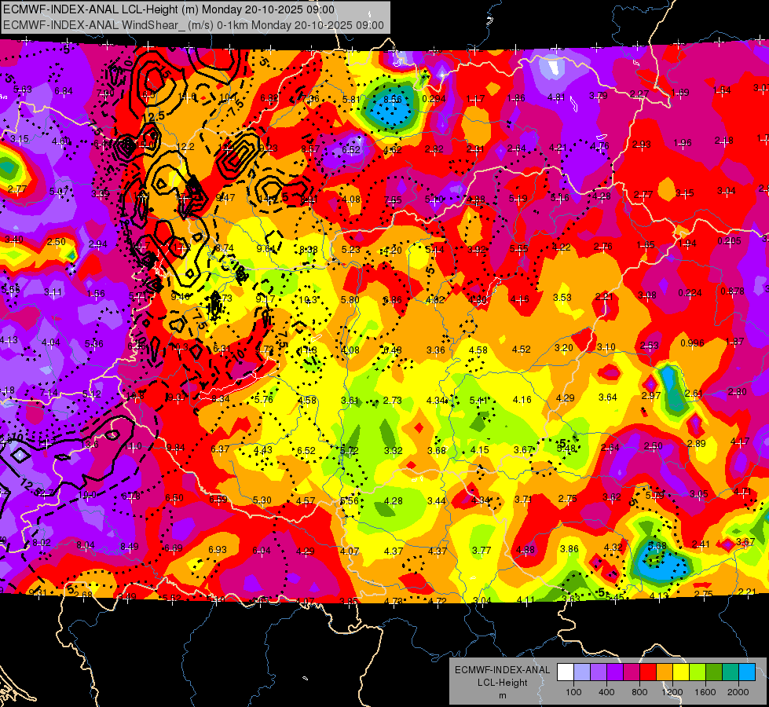Click the wind shear value 4.52
The height and width of the screenshot is (707, 769).
click(x=522, y=350)
